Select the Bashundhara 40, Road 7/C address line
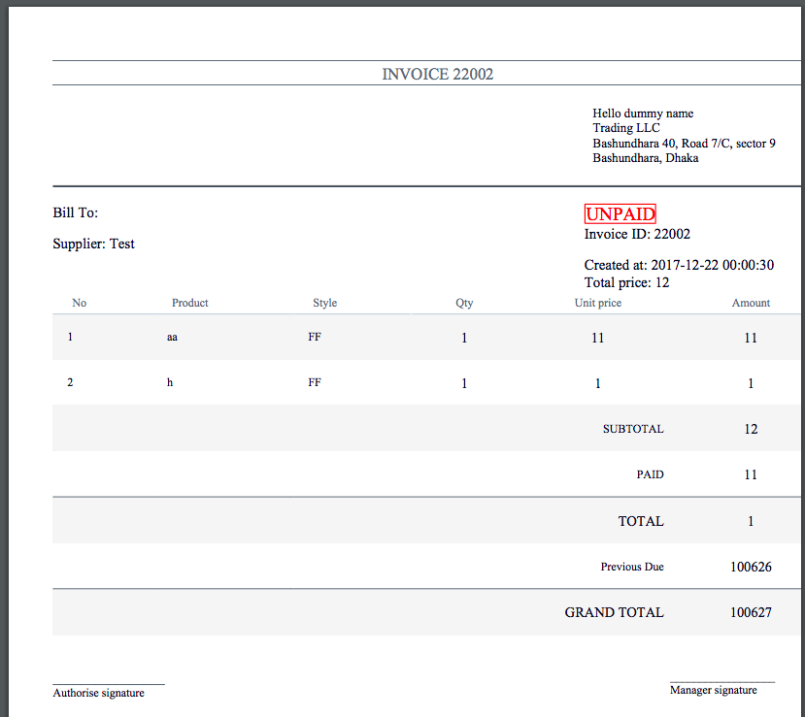 click(x=684, y=144)
